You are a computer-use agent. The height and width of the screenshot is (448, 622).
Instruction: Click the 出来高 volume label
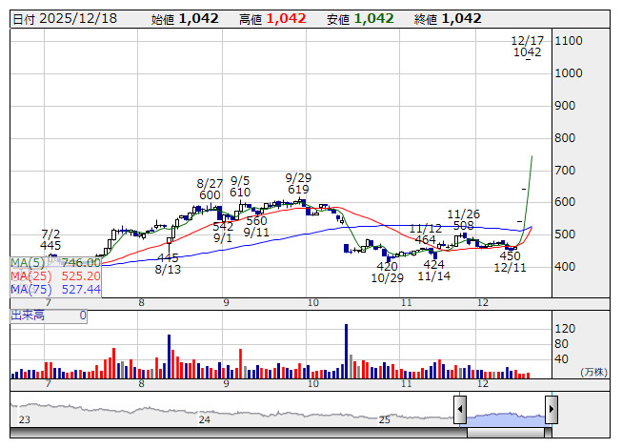tap(28, 316)
